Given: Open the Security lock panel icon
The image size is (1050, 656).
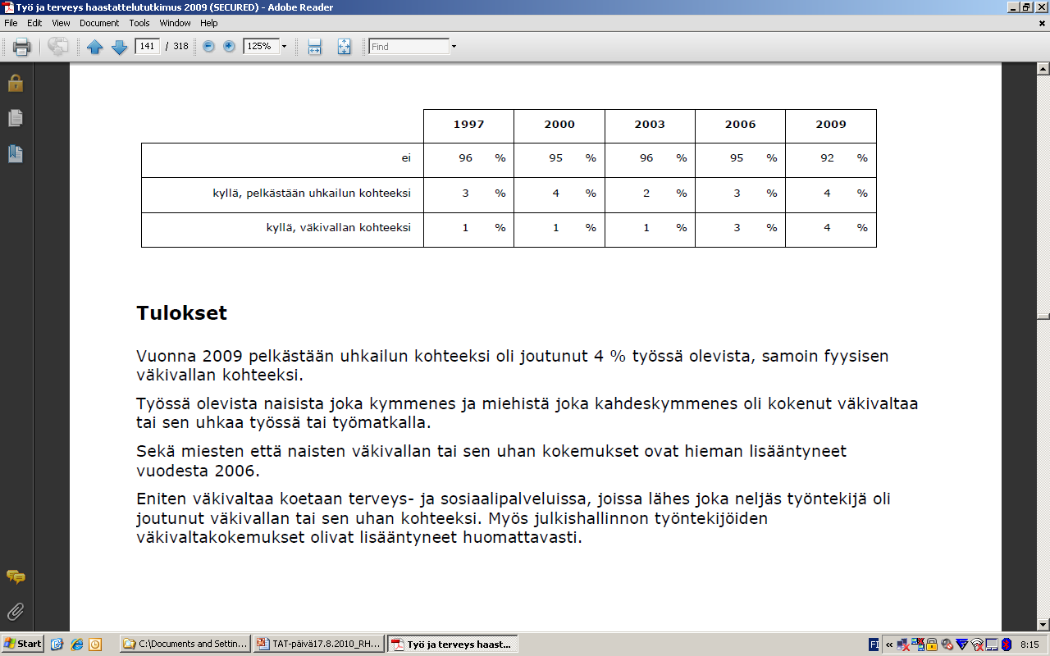Looking at the screenshot, I should pos(16,83).
